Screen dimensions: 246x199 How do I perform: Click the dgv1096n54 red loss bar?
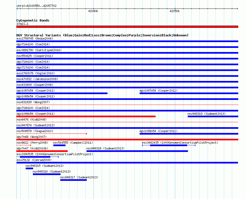[86, 116]
